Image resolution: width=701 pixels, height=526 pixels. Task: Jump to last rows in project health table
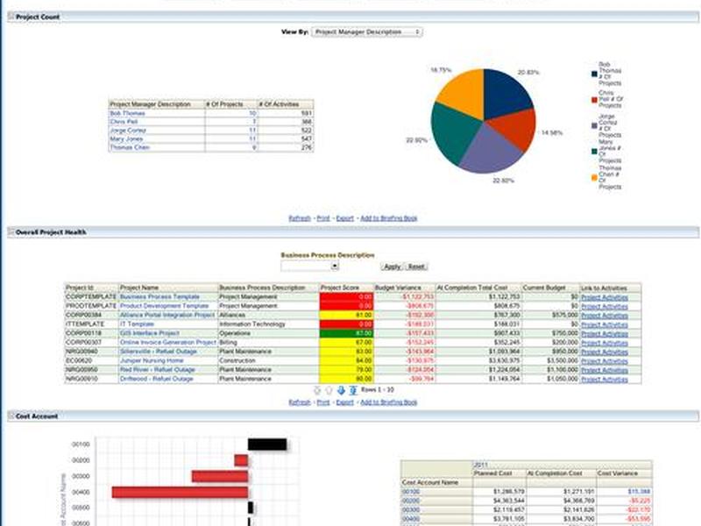coord(353,390)
